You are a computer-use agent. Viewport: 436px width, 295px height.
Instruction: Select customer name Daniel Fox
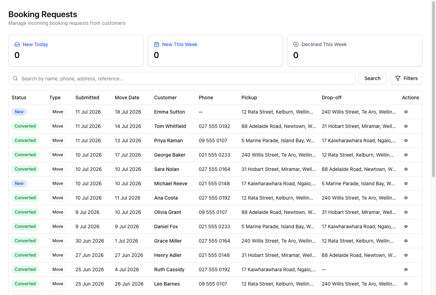click(x=166, y=226)
